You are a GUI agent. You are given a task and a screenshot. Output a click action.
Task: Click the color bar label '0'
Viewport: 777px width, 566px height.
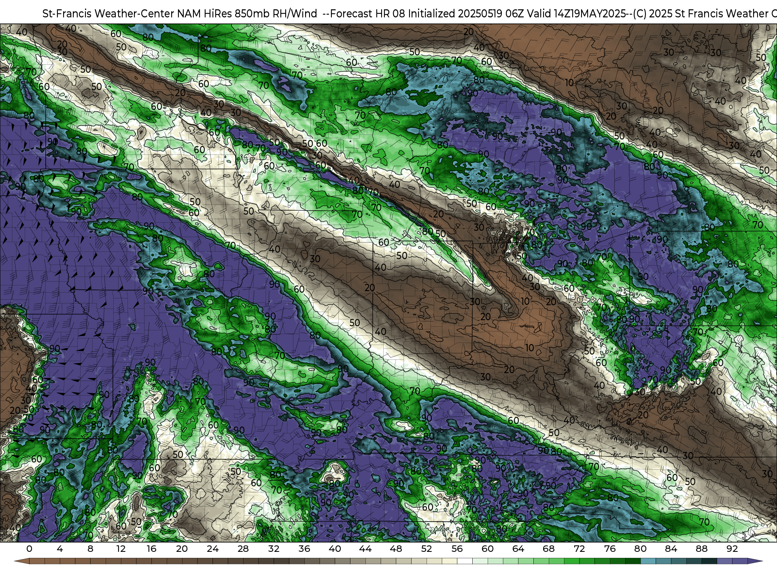point(29,549)
